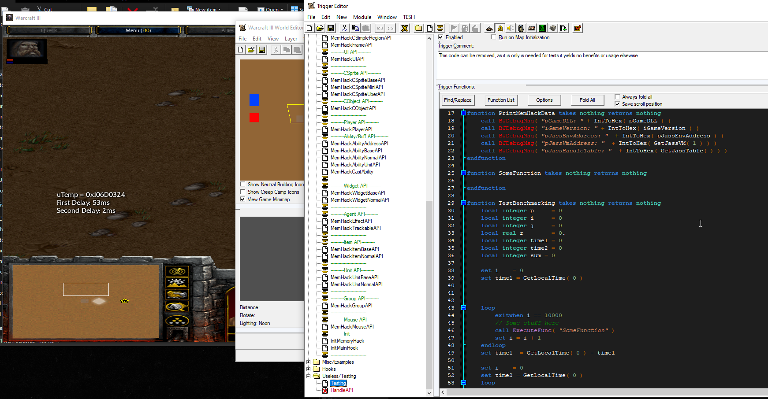
Task: Open the TESH menu
Action: (x=409, y=17)
